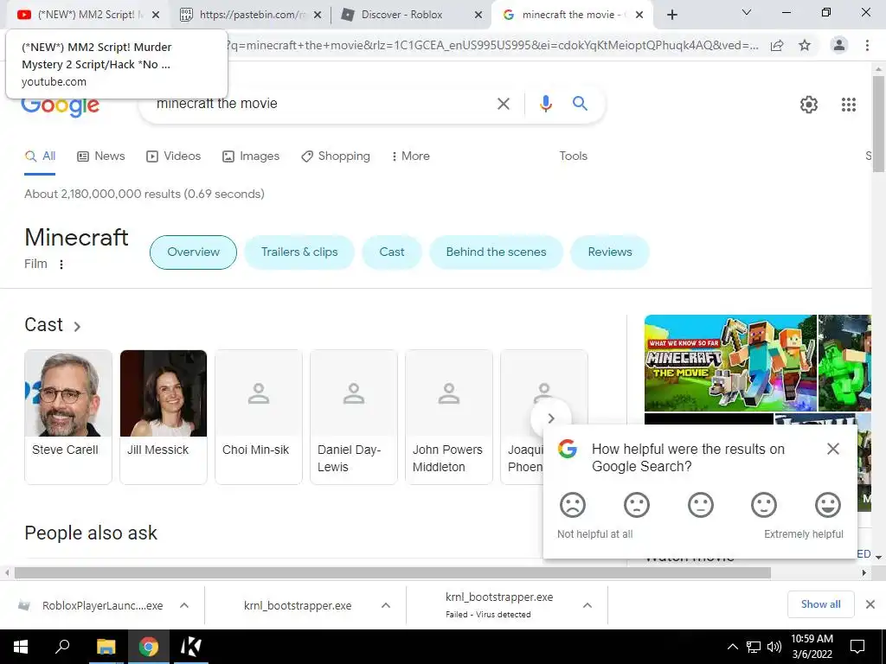Close the helpfulness survey popup
The image size is (886, 664).
tap(833, 449)
